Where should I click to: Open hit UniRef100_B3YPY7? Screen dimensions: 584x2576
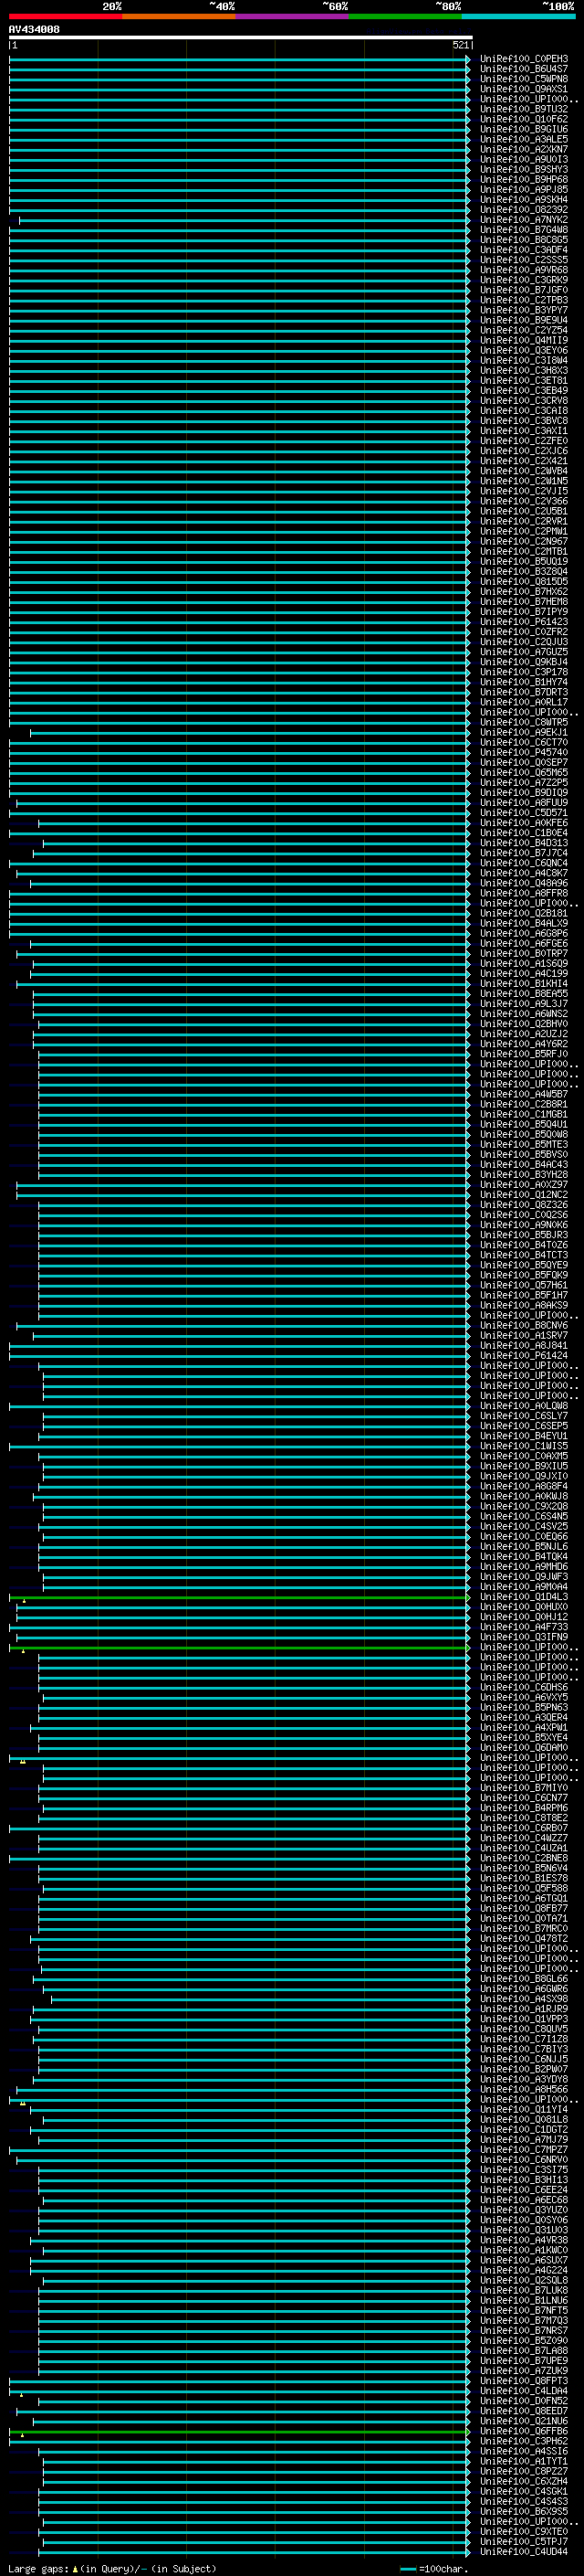coord(524,310)
